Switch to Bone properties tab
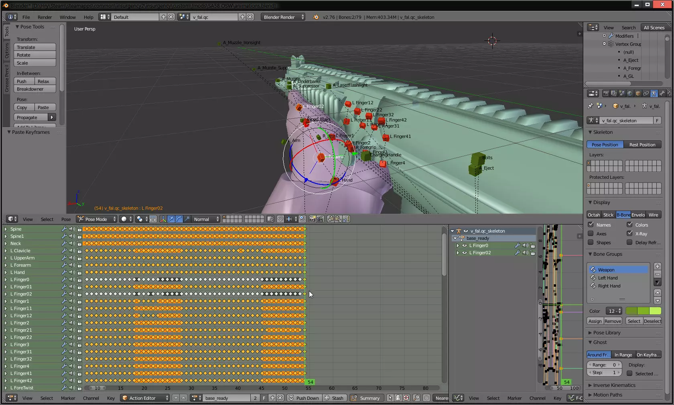This screenshot has width=674, height=405. [662, 93]
